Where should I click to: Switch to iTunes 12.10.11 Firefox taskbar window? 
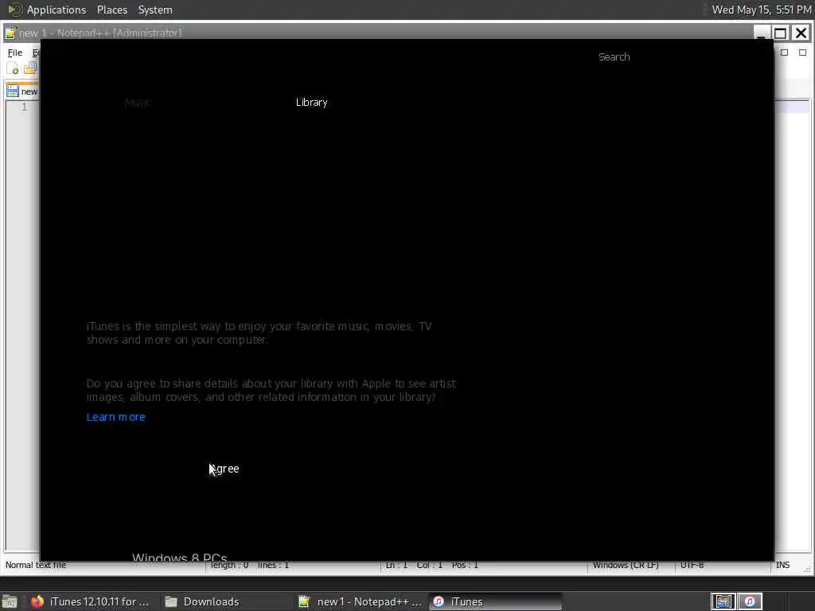(x=92, y=601)
